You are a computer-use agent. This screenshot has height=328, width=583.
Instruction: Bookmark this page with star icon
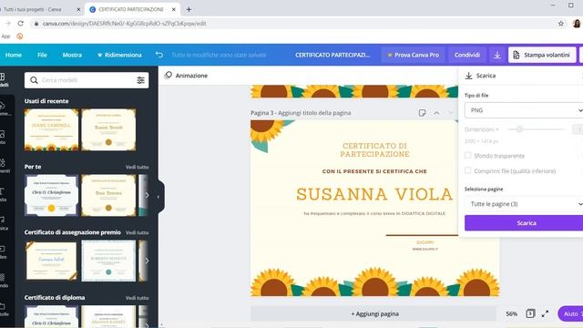(561, 24)
